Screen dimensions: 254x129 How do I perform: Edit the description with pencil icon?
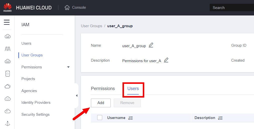pos(166,60)
